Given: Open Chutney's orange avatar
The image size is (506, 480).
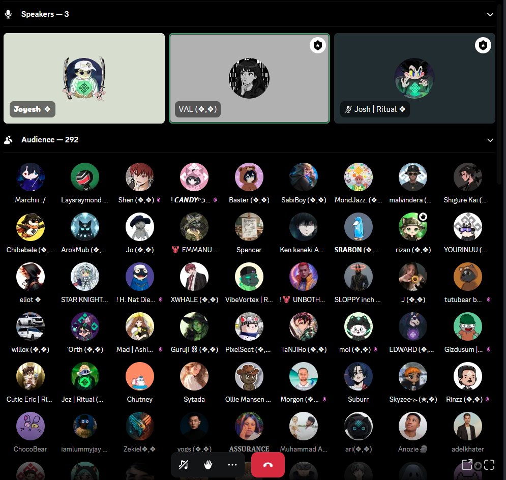Looking at the screenshot, I should (140, 376).
